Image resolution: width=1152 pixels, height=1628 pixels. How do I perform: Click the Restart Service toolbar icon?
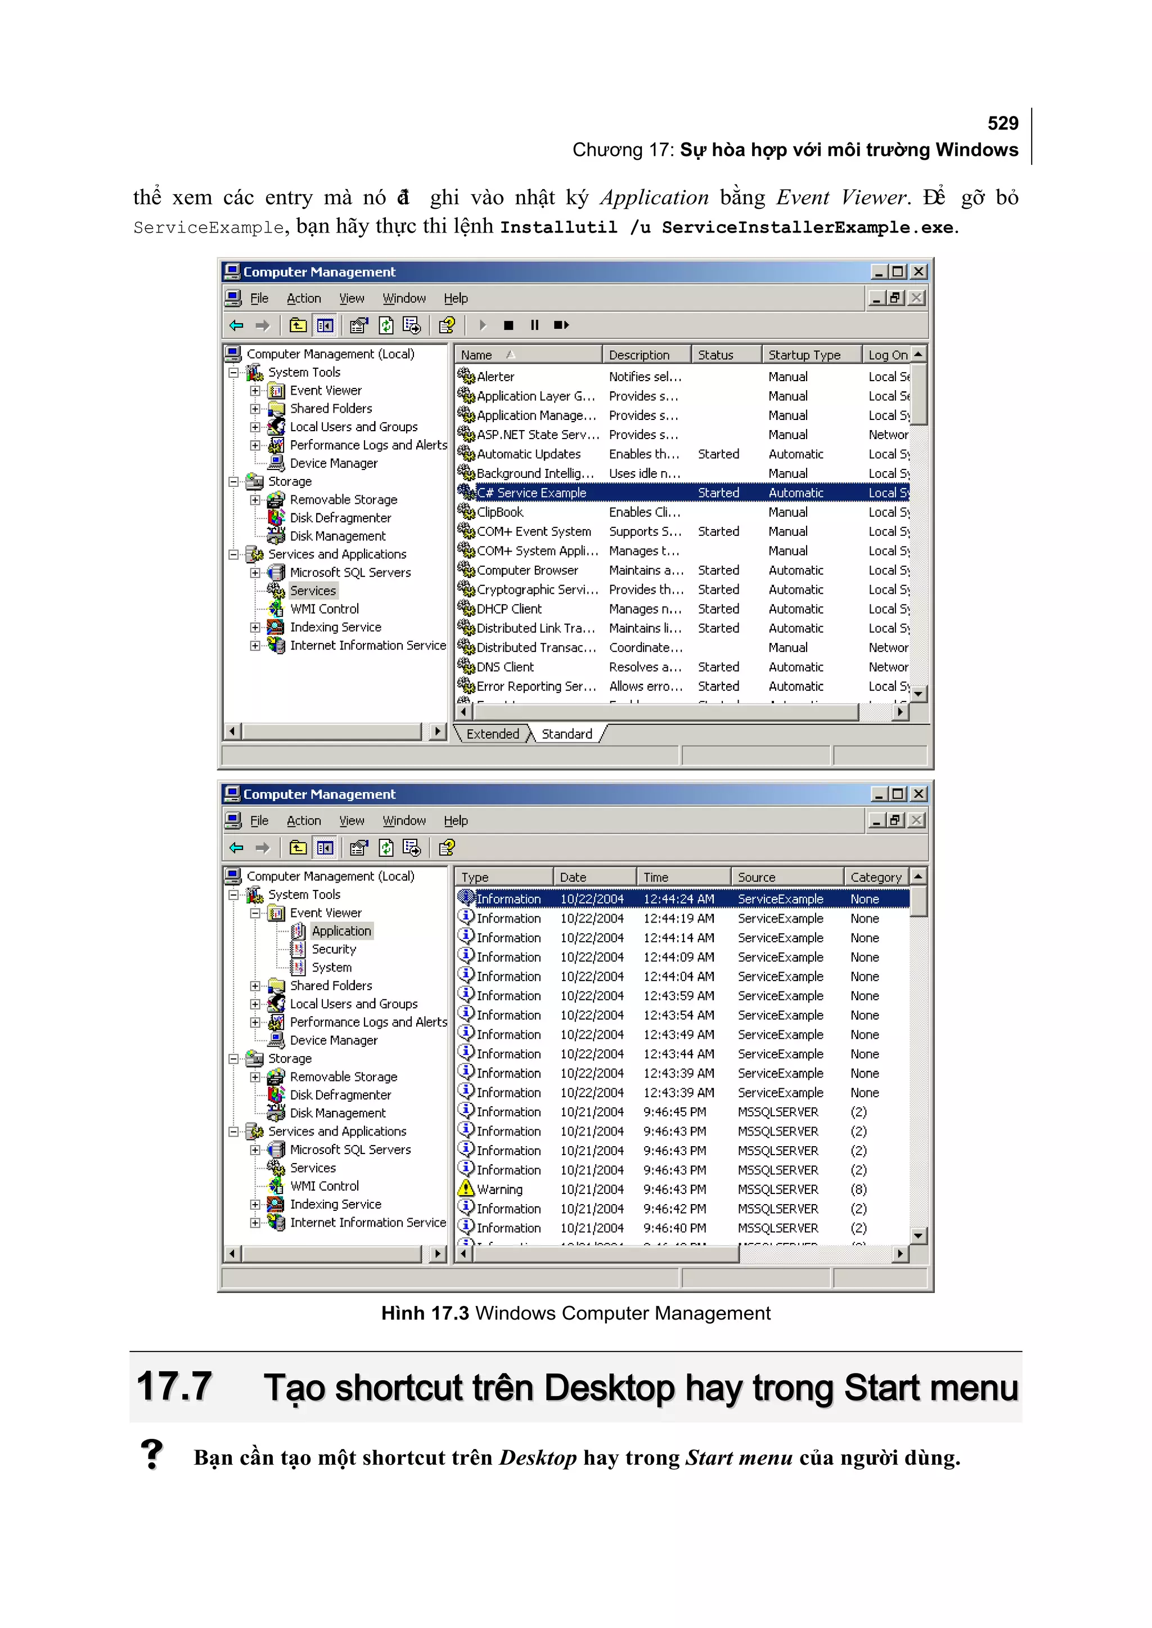(x=561, y=325)
